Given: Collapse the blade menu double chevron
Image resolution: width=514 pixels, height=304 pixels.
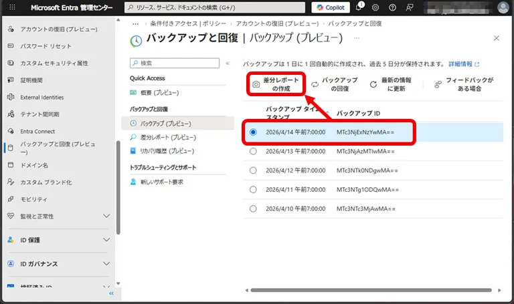Looking at the screenshot, I should coord(228,63).
